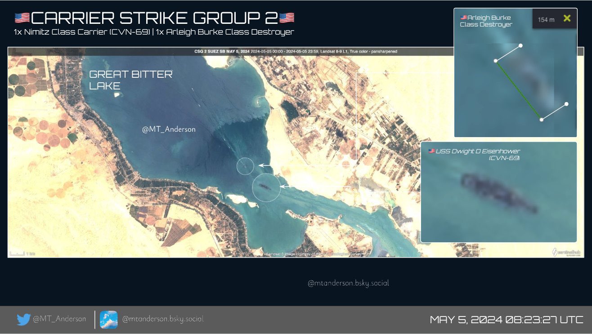Click the 'GREAT BITTER LAKE' map label
The width and height of the screenshot is (592, 334).
(130, 80)
